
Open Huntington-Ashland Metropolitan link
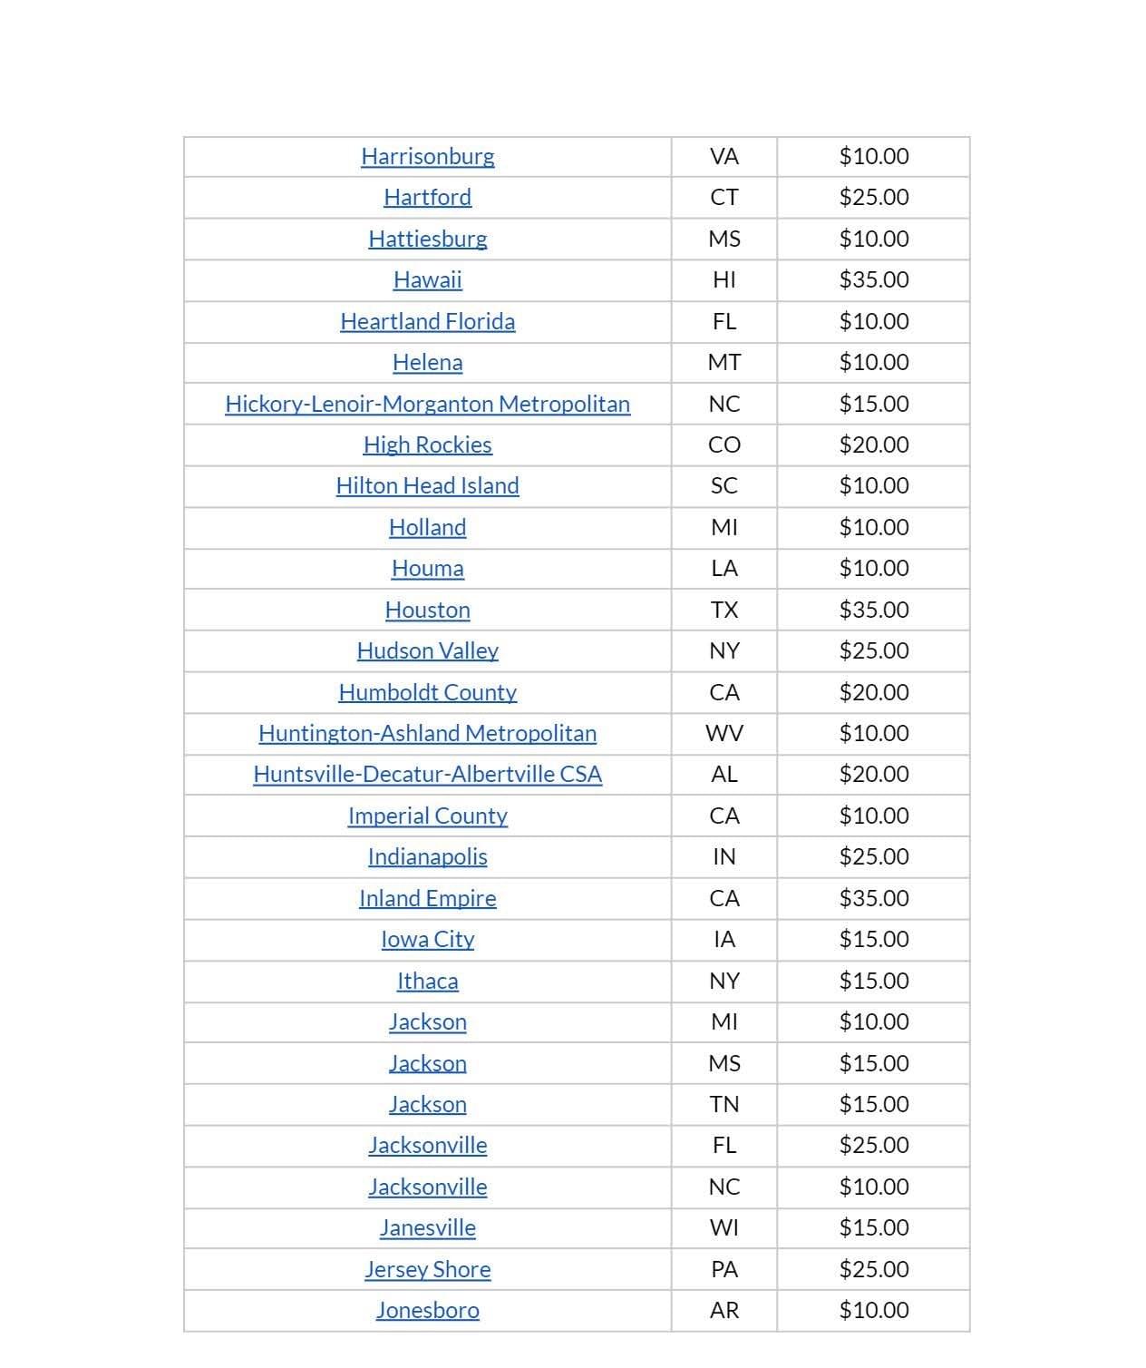427,733
